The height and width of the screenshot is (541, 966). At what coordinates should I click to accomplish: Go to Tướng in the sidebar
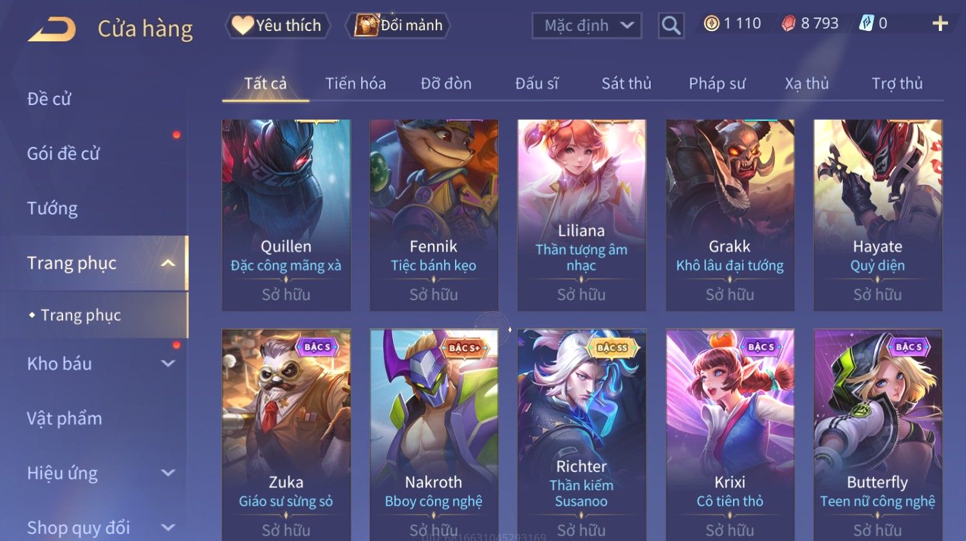tap(52, 208)
